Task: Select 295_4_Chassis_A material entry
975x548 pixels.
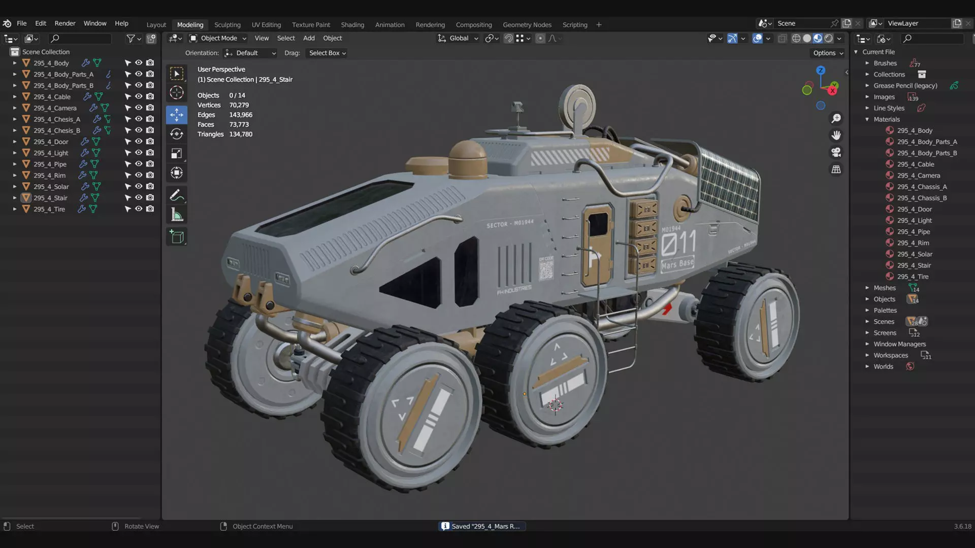Action: (x=922, y=187)
